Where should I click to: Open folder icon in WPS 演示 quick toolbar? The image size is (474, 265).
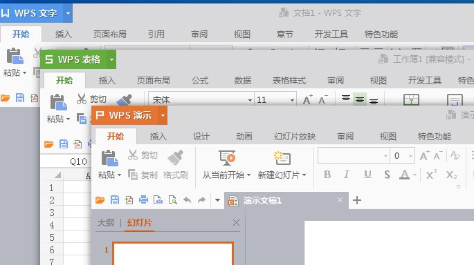pos(100,200)
